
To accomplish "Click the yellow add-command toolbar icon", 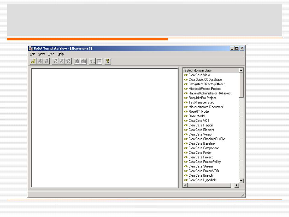I will coord(33,61).
